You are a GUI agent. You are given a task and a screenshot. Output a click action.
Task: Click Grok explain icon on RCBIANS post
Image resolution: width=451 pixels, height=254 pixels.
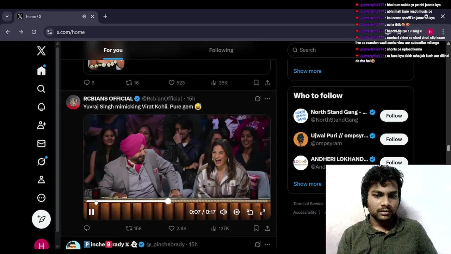[258, 99]
